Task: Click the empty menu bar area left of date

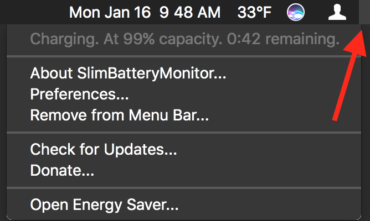Action: [33, 12]
